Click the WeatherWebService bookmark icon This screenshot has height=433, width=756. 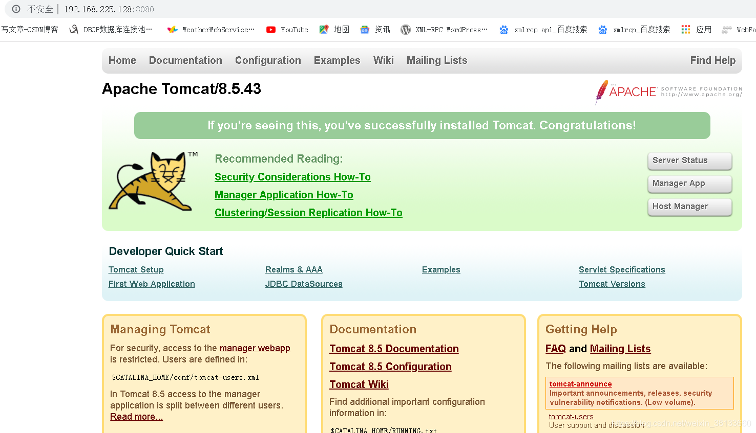coord(173,30)
